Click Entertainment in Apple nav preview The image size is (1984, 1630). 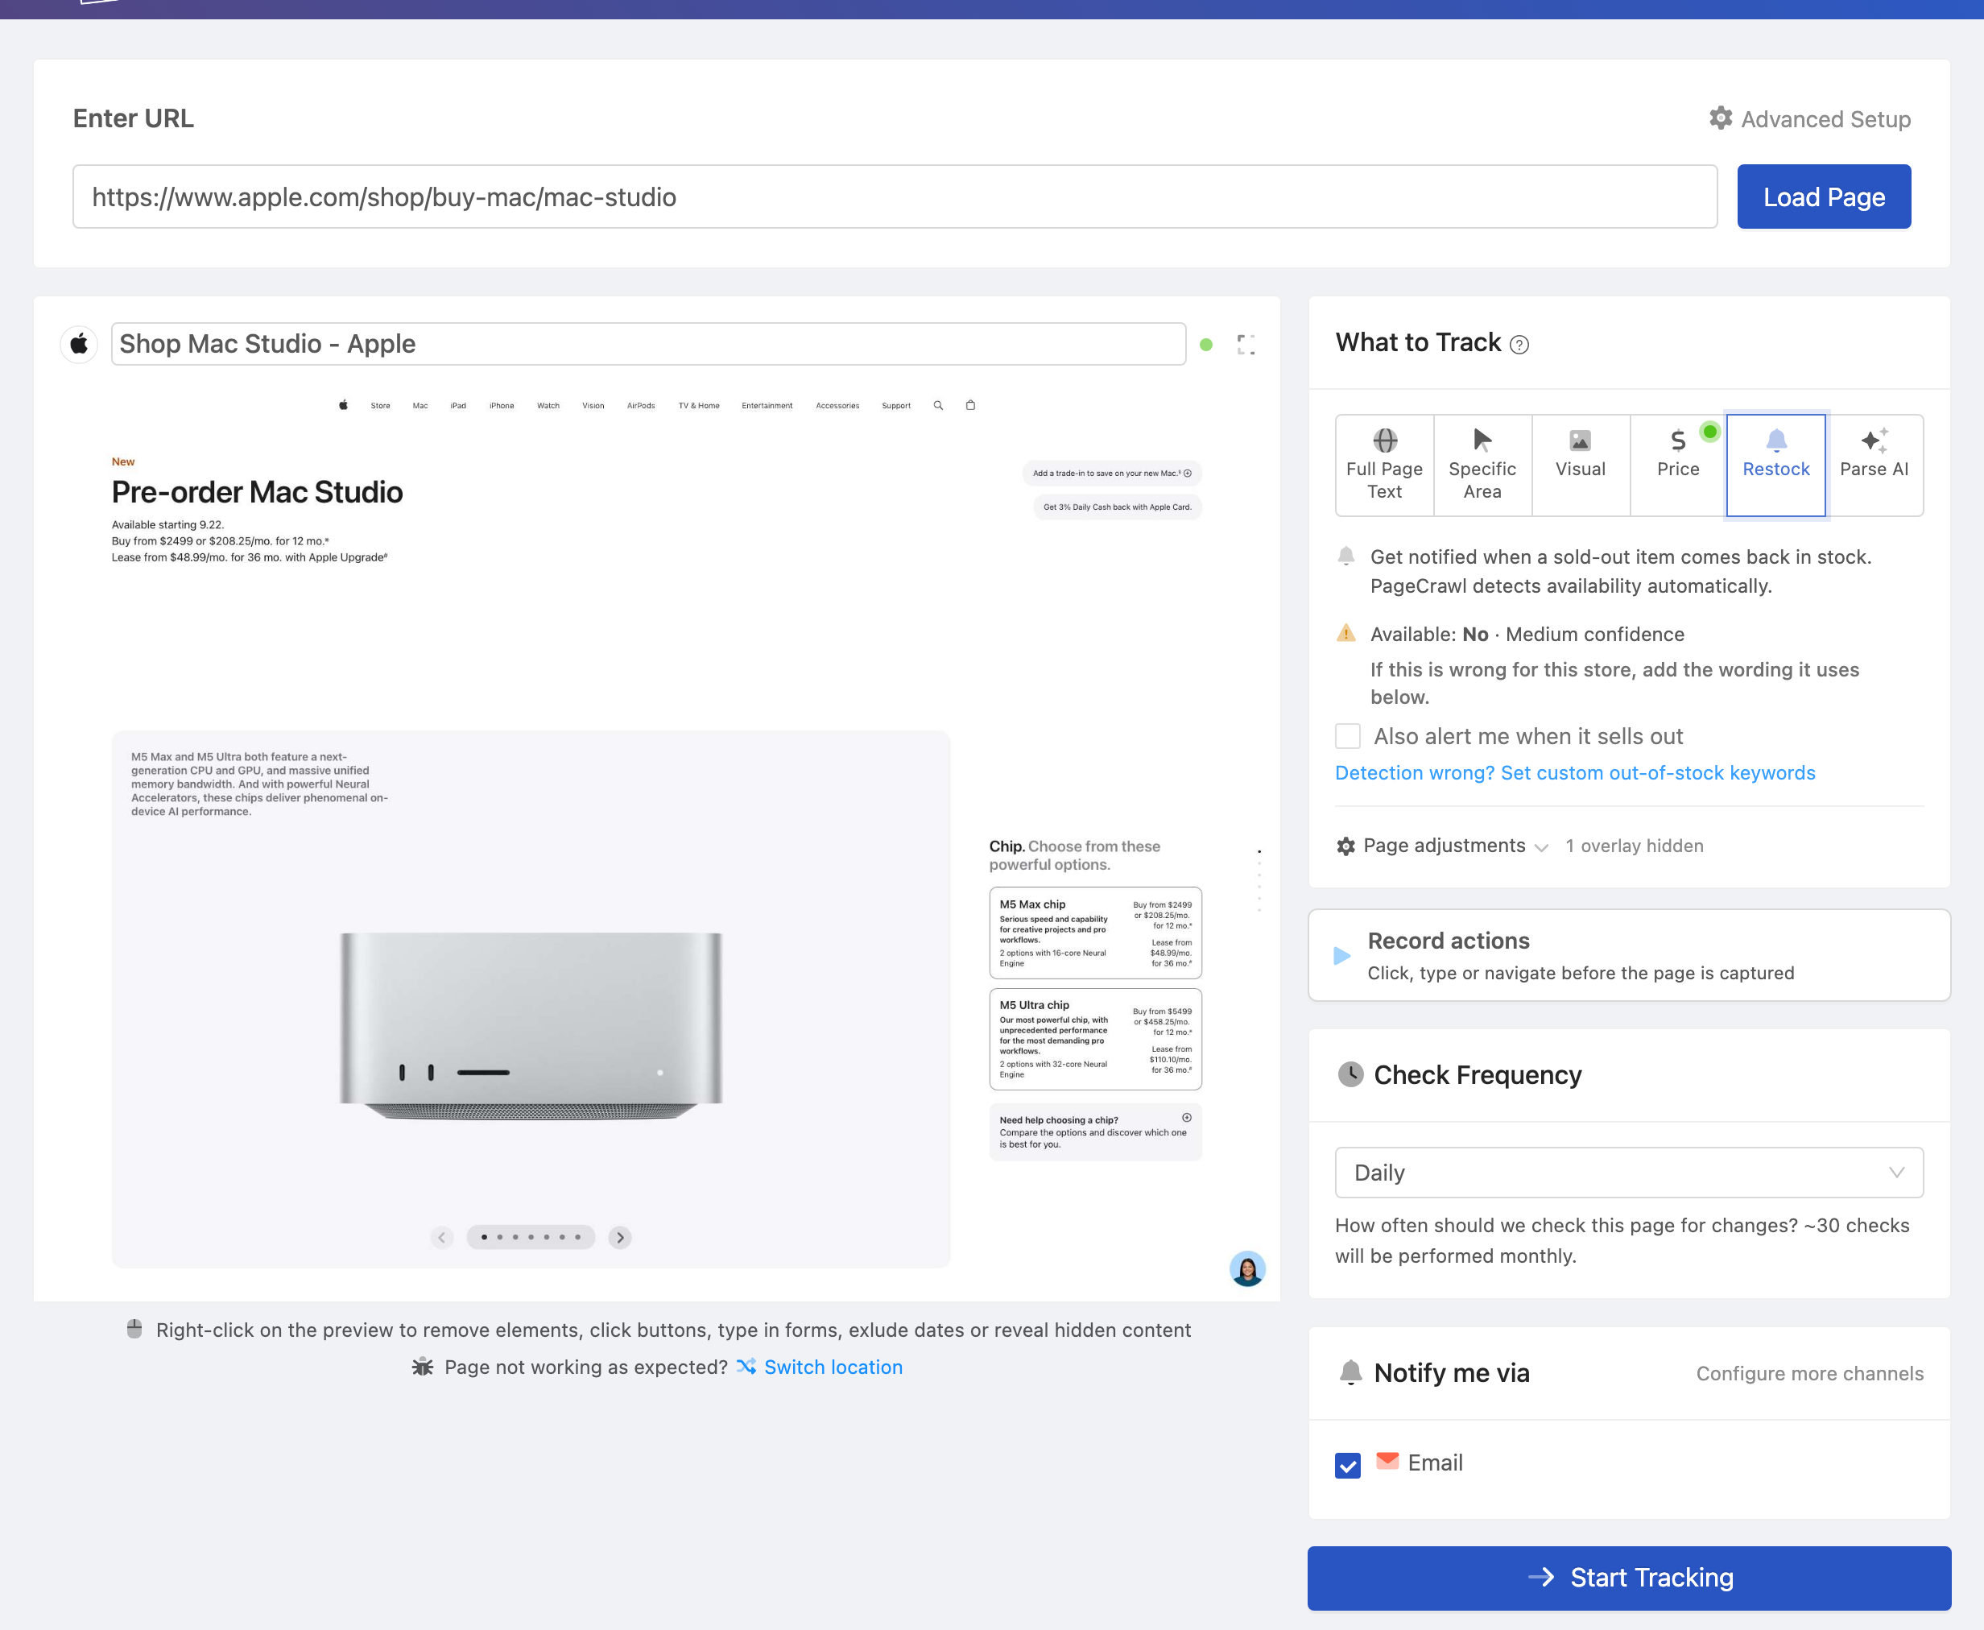(767, 406)
